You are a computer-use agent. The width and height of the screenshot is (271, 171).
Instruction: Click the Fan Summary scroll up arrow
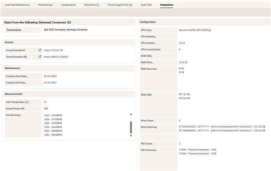click(131, 114)
